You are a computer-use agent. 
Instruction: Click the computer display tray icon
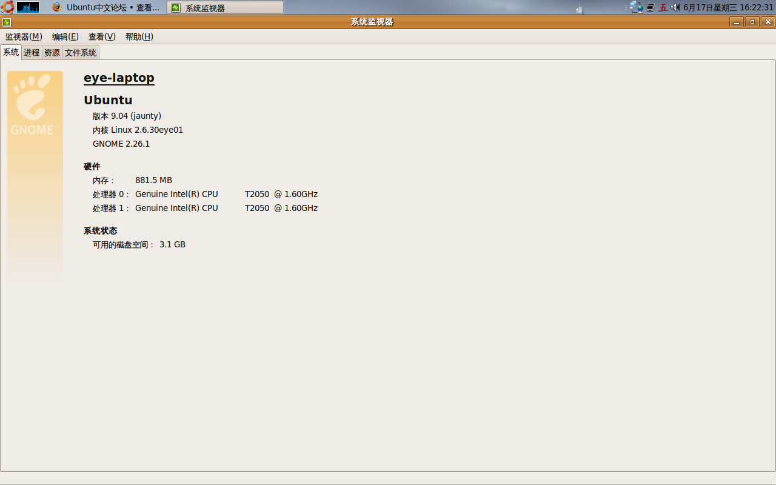click(x=651, y=7)
